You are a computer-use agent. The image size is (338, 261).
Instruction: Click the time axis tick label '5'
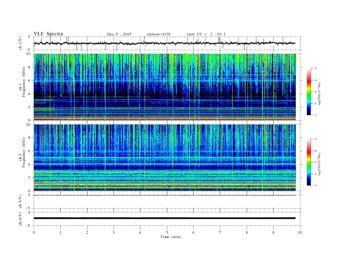(x=167, y=232)
